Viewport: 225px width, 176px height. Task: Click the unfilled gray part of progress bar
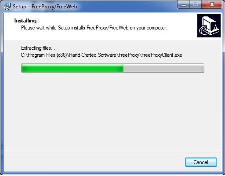pyautogui.click(x=163, y=68)
